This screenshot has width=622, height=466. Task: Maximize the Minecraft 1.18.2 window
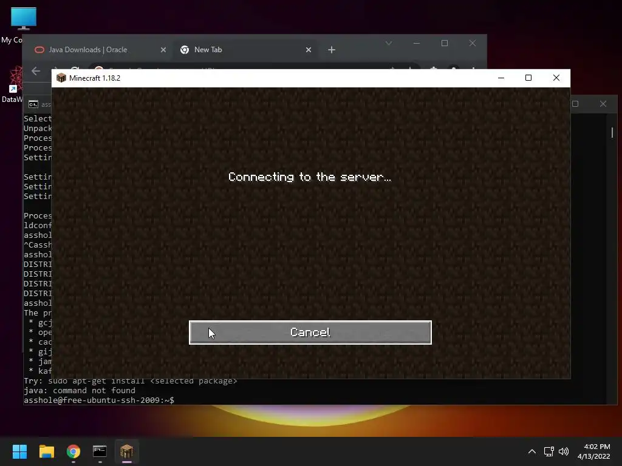(528, 78)
